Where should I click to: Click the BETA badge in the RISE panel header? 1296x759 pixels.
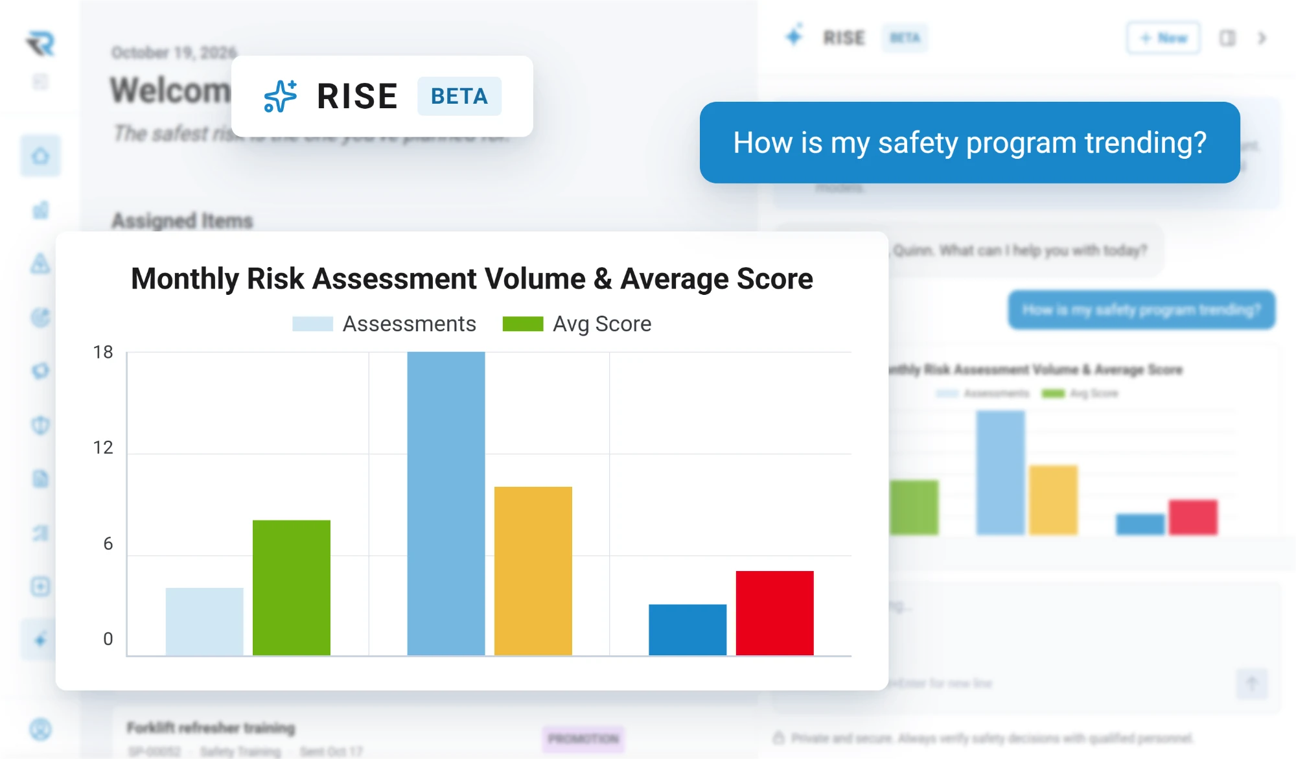coord(905,38)
